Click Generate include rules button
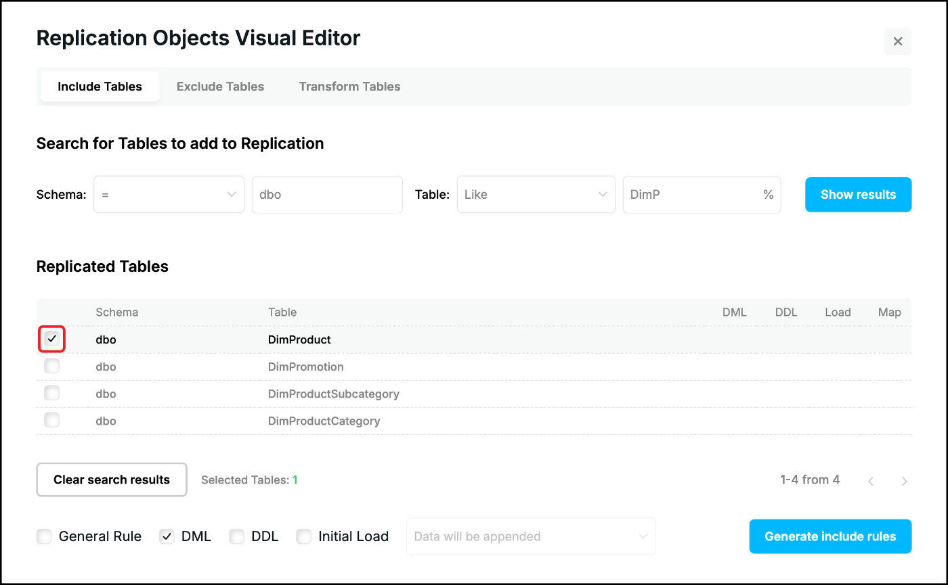The height and width of the screenshot is (585, 948). click(x=830, y=536)
